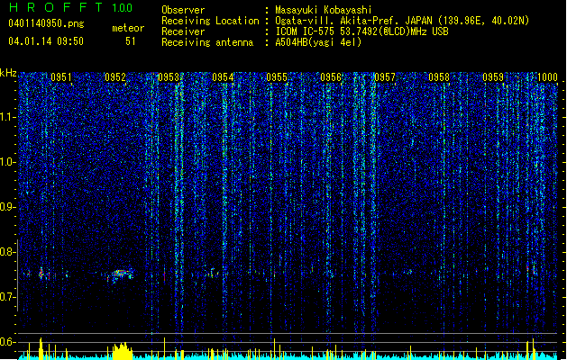The height and width of the screenshot is (360, 567).
Task: Click the meteor label
Action: [x=128, y=28]
